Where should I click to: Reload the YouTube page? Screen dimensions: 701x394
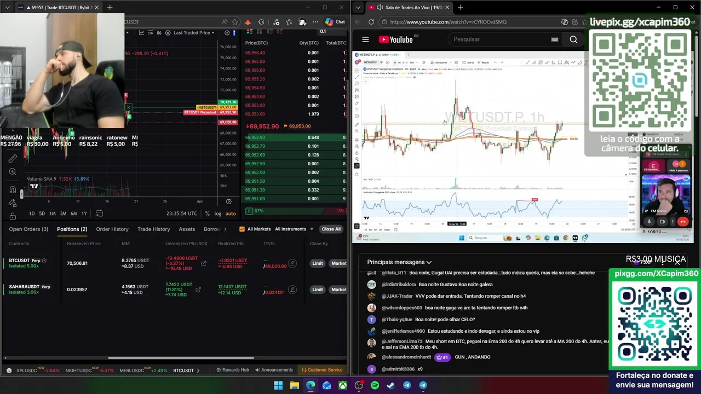point(371,22)
